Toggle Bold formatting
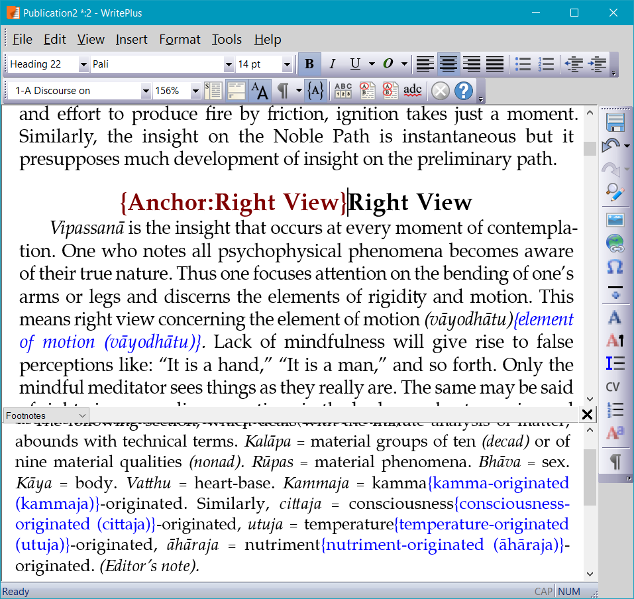 click(x=309, y=64)
